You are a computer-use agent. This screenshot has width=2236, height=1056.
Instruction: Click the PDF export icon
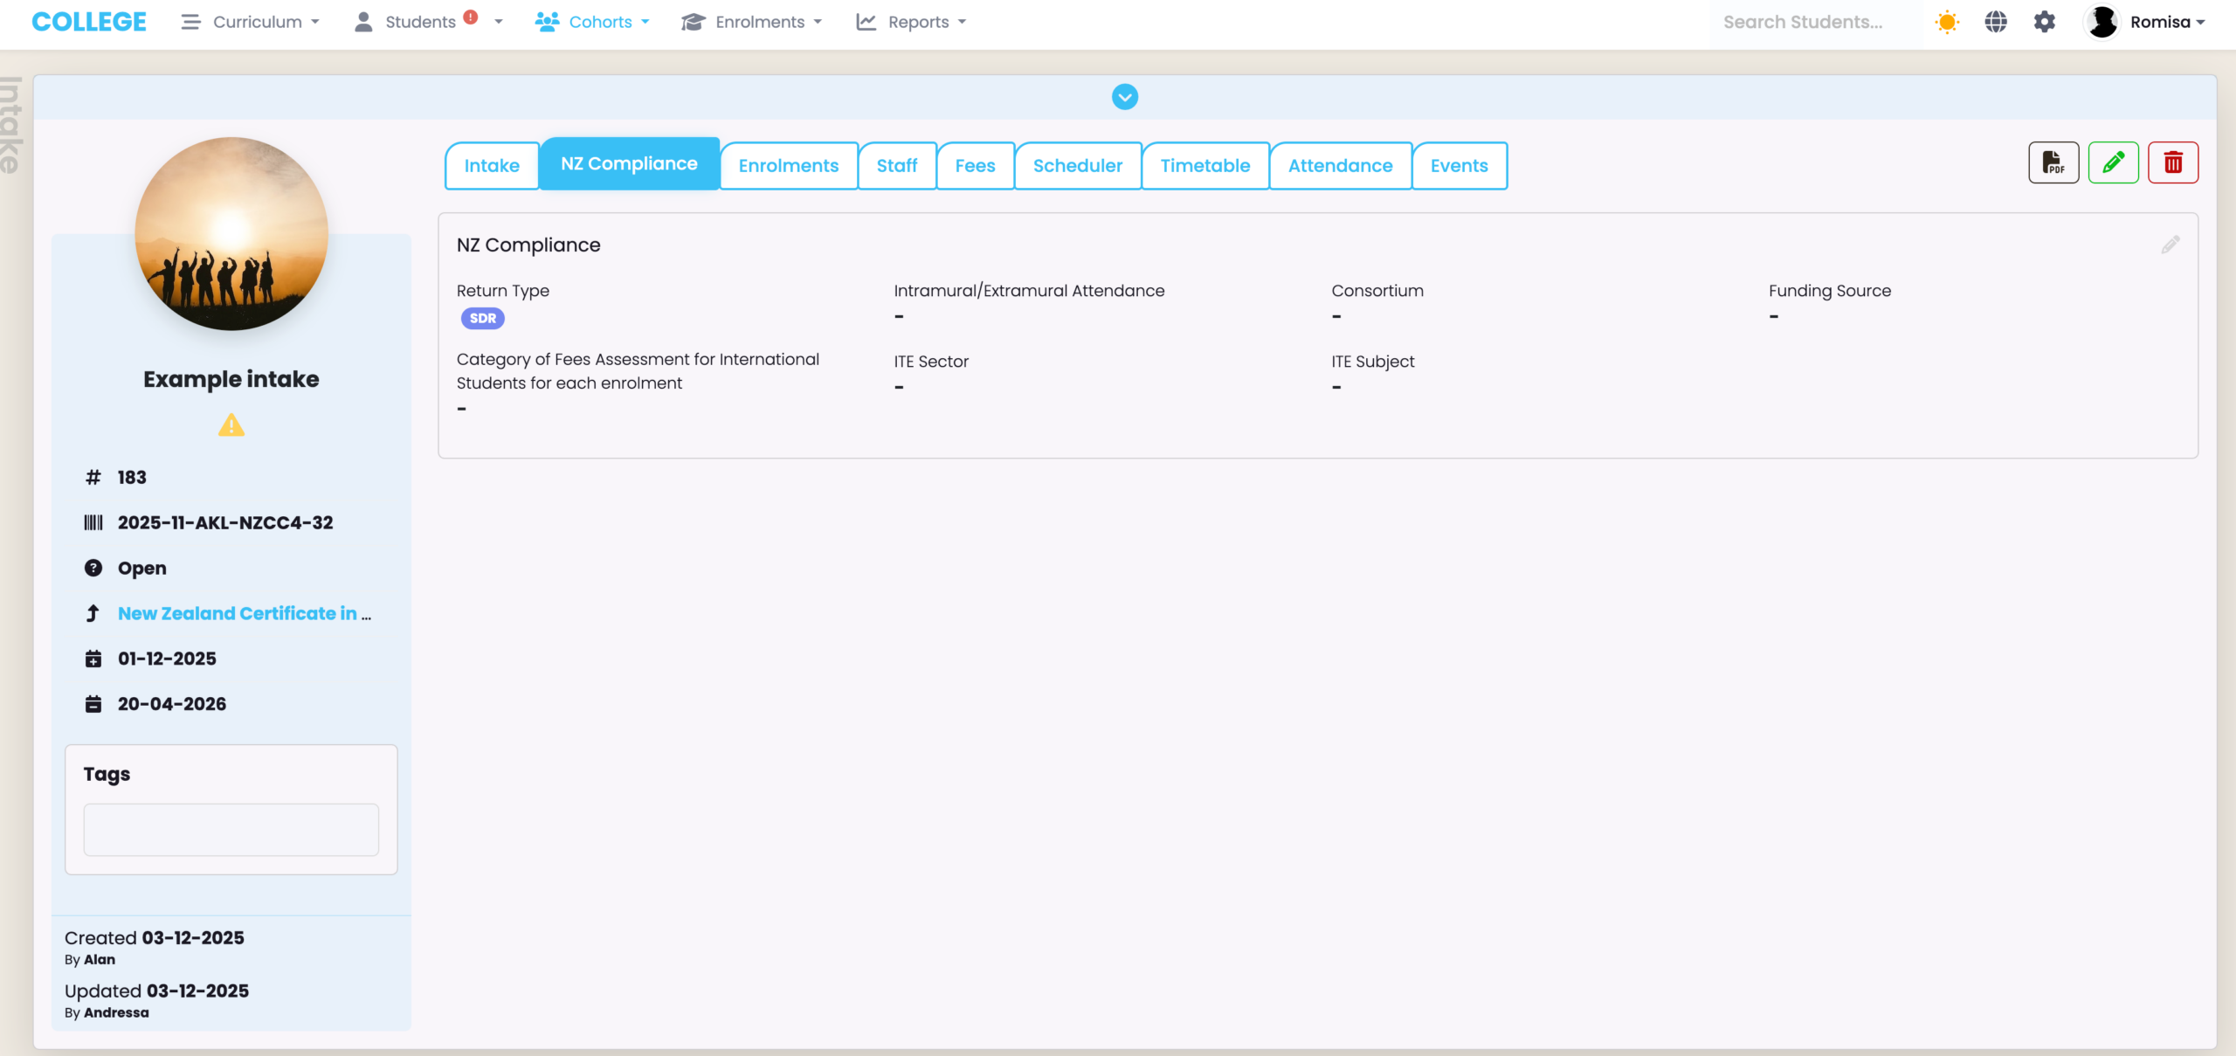(2053, 162)
